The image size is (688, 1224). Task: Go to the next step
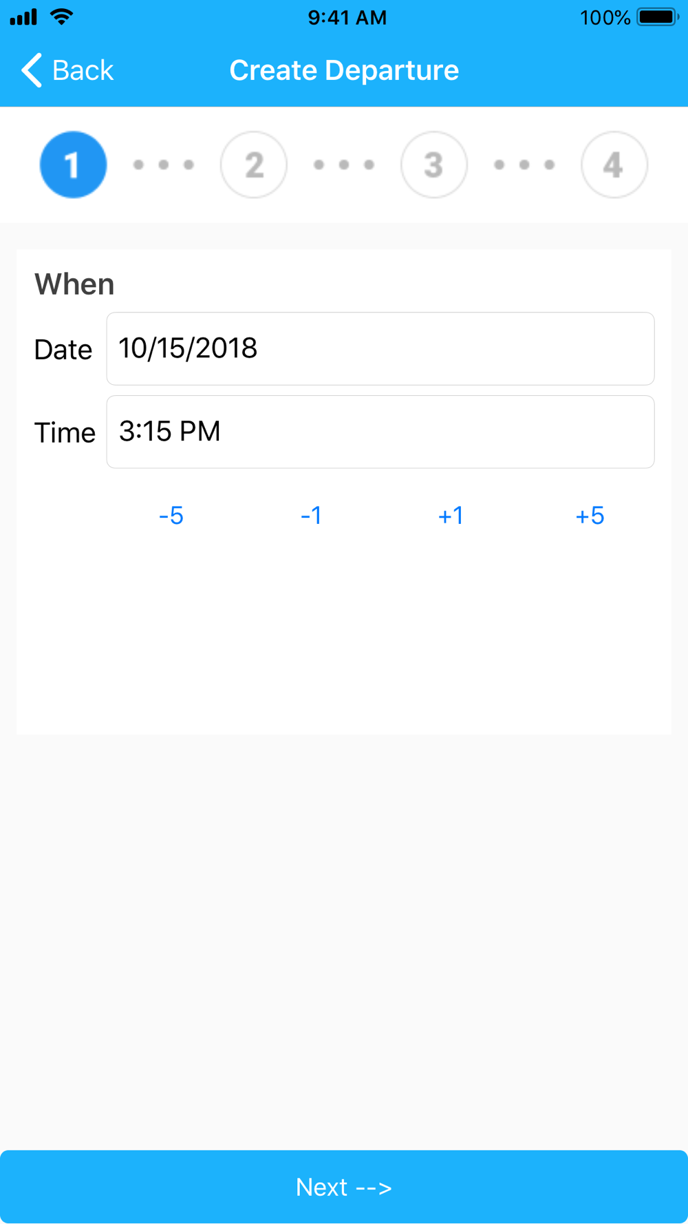(344, 1187)
